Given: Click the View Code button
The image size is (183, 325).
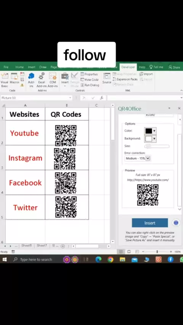Looking at the screenshot, I should (89, 80).
